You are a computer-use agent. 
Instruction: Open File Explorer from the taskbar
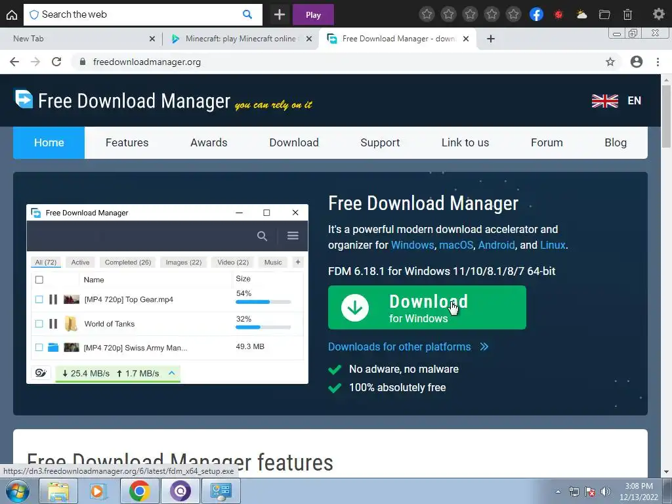click(58, 491)
